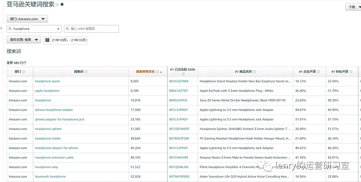Click sort arrow on 搜索频率排名 column
Image resolution: width=361 pixels, height=182 pixels.
point(161,72)
